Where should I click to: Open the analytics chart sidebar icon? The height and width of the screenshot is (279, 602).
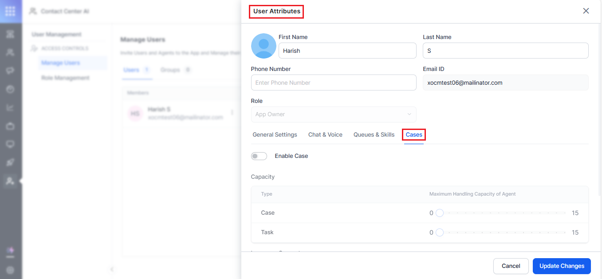click(10, 108)
